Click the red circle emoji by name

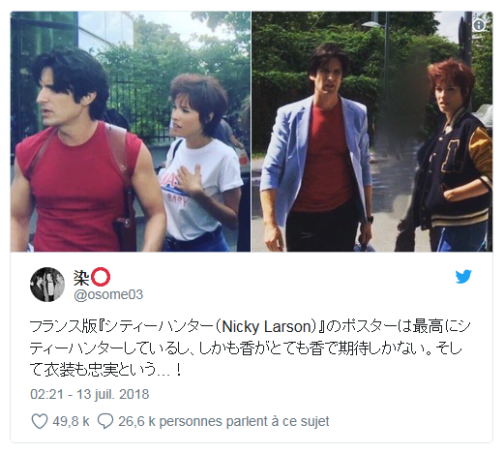[x=101, y=277]
